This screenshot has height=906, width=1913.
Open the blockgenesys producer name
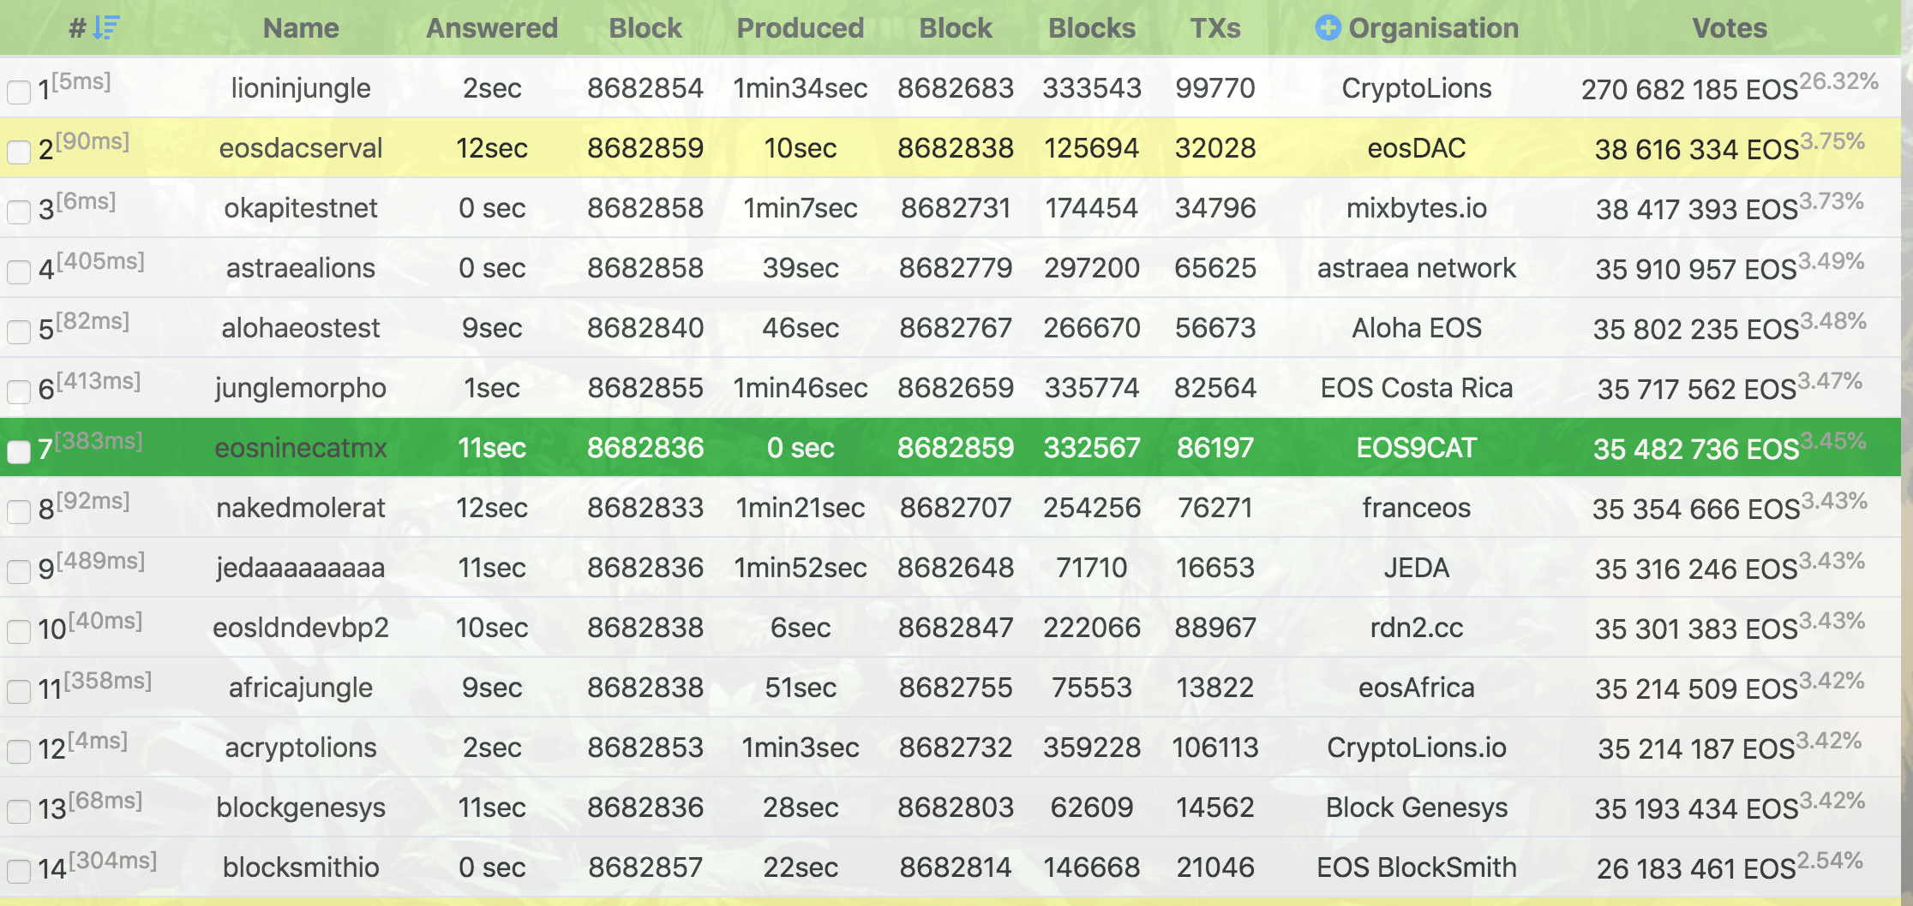coord(301,808)
